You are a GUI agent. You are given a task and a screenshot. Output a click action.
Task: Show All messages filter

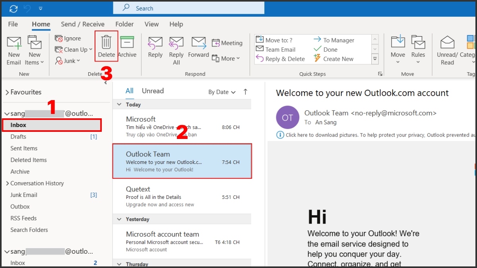click(130, 91)
